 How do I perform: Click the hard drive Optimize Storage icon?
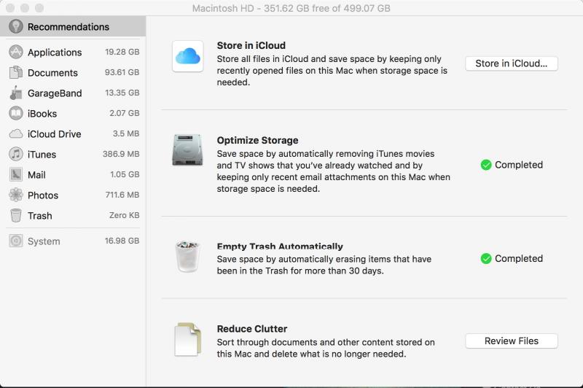pos(187,150)
